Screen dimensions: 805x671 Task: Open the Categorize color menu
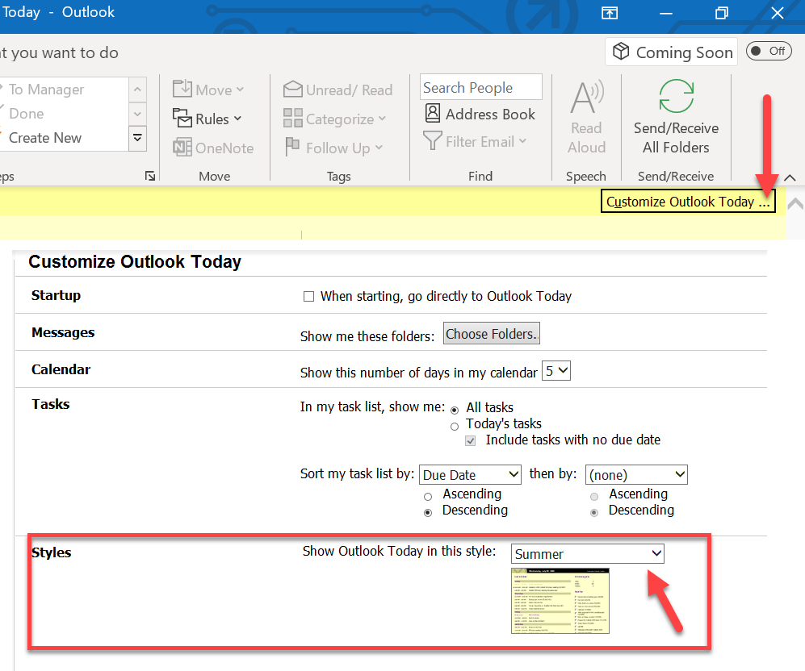[x=334, y=119]
